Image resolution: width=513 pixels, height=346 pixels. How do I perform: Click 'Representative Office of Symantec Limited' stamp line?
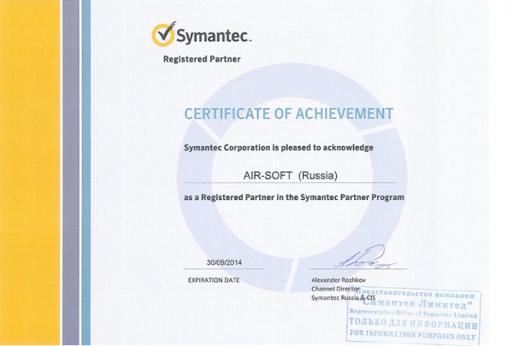413,313
